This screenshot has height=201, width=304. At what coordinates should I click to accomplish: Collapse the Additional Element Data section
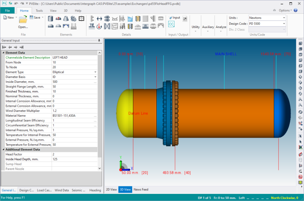[x=3, y=149]
